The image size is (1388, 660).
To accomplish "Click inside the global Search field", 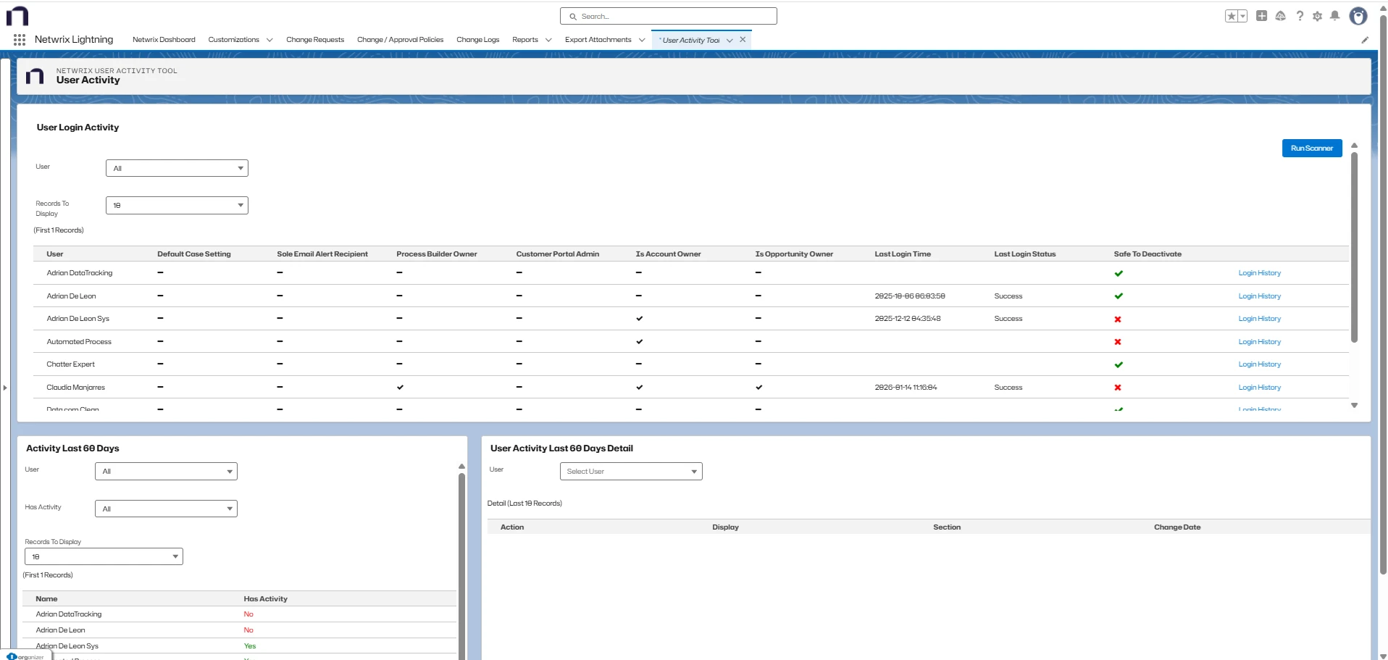I will (667, 16).
